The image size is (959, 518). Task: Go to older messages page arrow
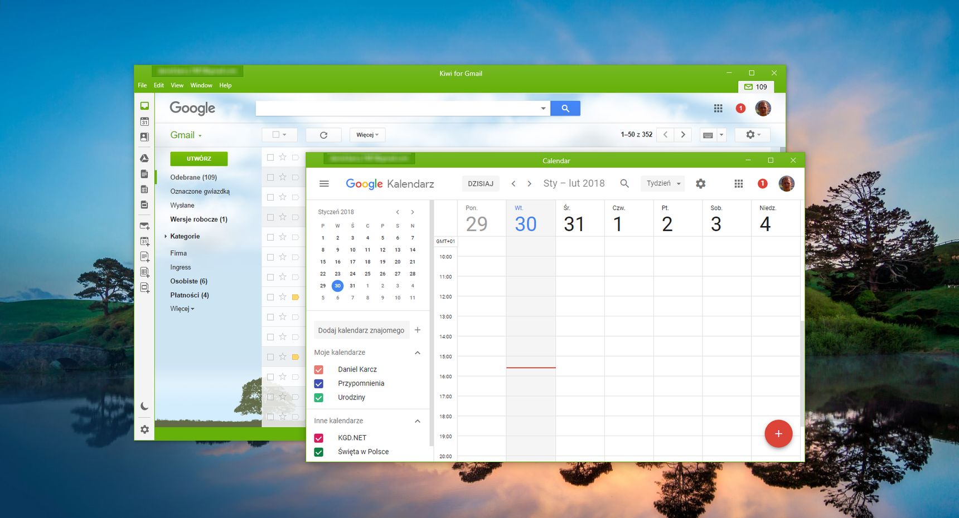coord(683,135)
